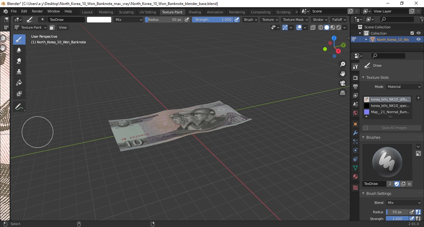Open the Object Data mesh tab
Viewport: 424px width, 227px height.
355,168
